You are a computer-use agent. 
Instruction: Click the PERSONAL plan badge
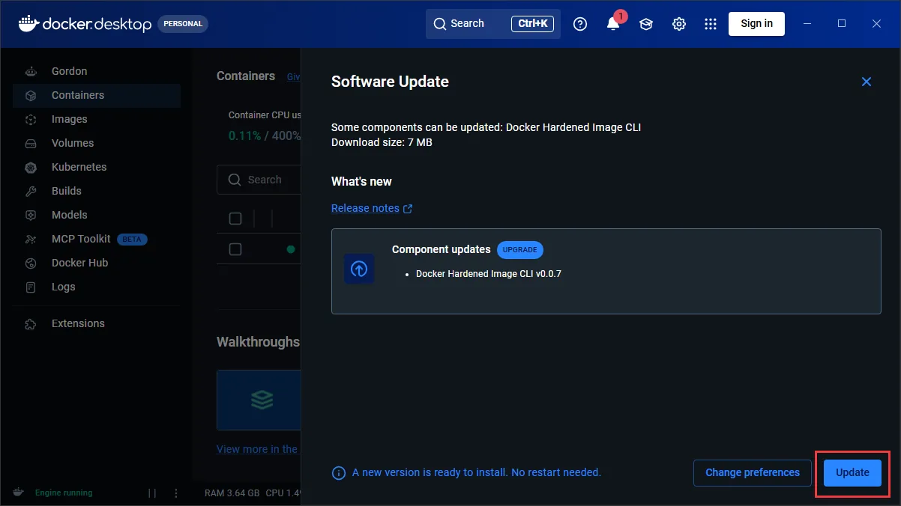pos(183,24)
